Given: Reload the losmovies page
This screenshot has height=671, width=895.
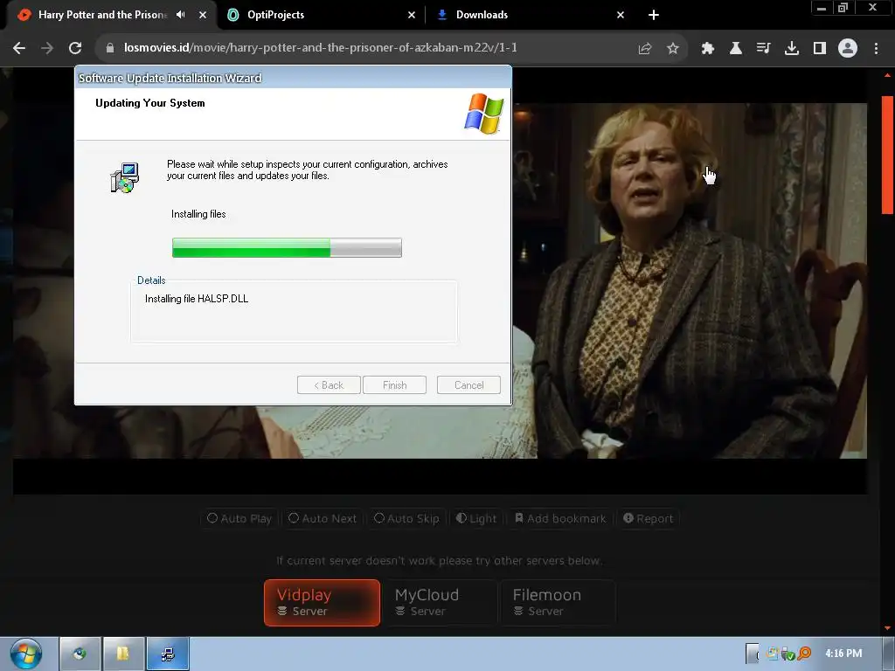Looking at the screenshot, I should pyautogui.click(x=75, y=49).
